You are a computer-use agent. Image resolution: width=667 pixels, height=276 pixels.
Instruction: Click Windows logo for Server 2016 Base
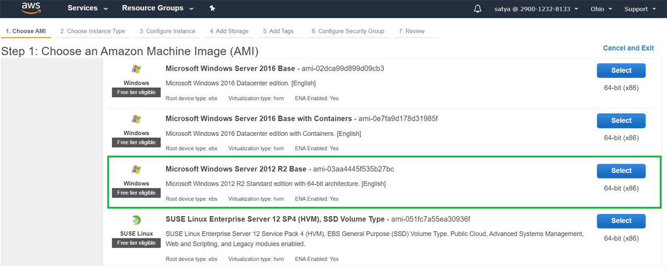(x=136, y=69)
